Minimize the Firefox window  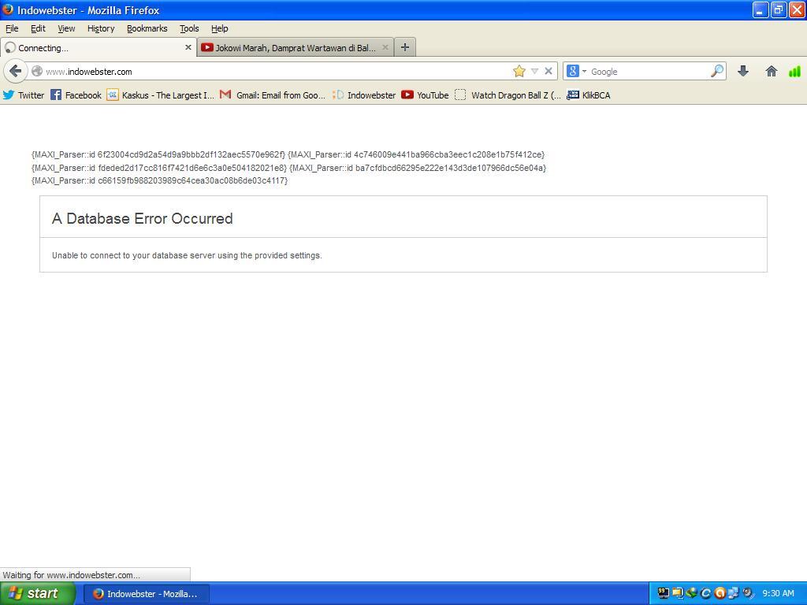761,9
